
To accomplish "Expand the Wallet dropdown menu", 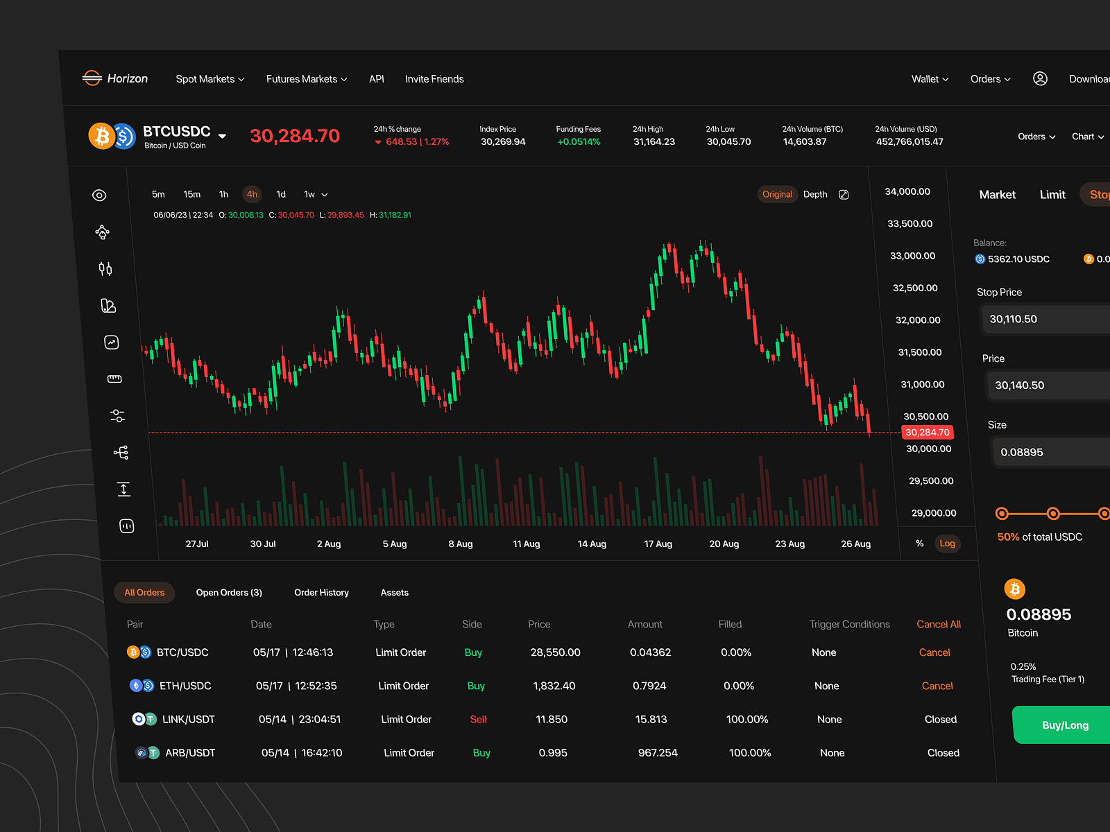I will click(x=930, y=79).
